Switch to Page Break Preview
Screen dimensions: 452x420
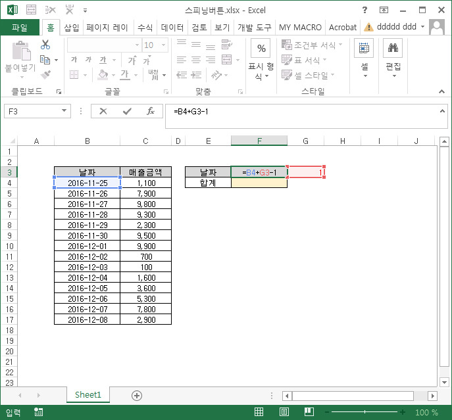tap(309, 412)
